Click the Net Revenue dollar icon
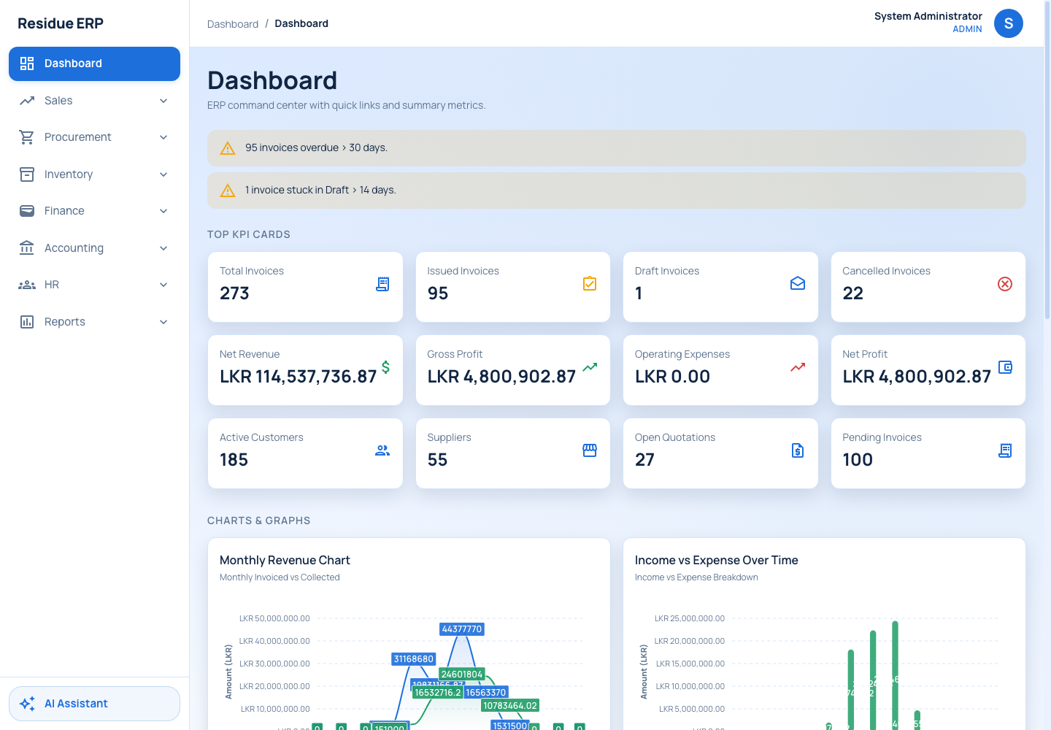 pos(385,367)
